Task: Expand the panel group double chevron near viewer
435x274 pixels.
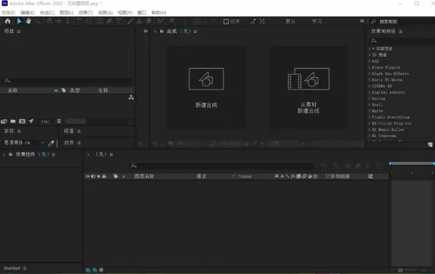Action: pyautogui.click(x=146, y=31)
